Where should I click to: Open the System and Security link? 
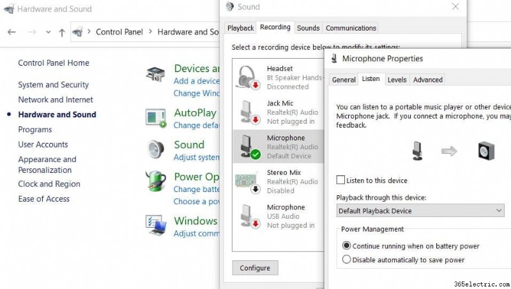pos(54,85)
